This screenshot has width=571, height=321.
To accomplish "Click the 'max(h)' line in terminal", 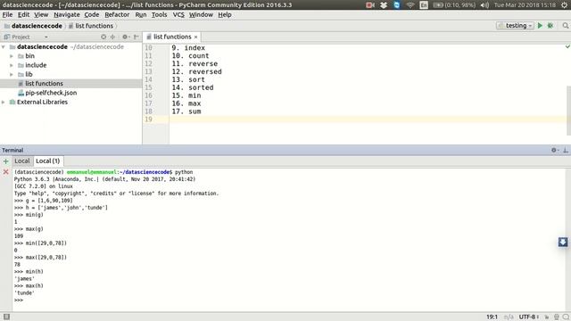I will point(29,286).
